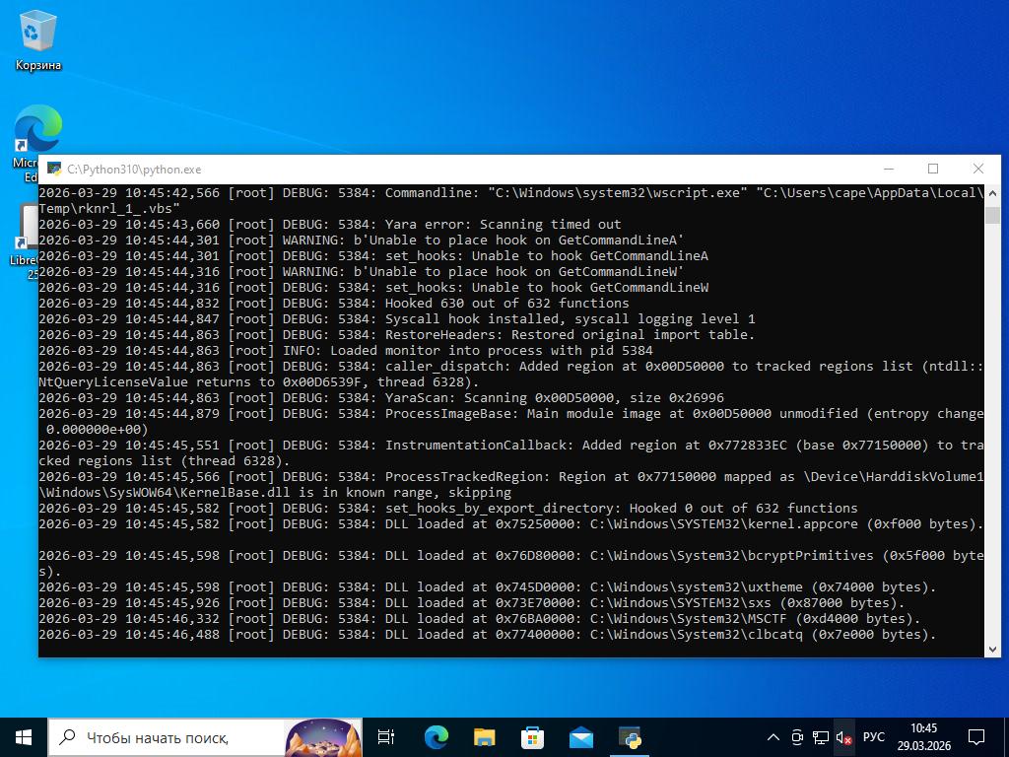Image resolution: width=1009 pixels, height=757 pixels.
Task: Click the console scrollbar up arrow
Action: tap(992, 193)
